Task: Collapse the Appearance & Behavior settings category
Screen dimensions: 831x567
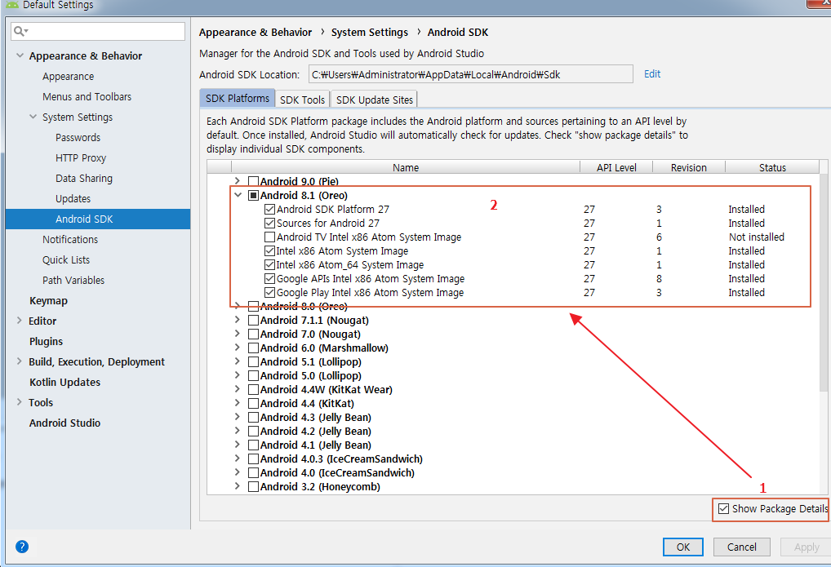Action: point(20,55)
